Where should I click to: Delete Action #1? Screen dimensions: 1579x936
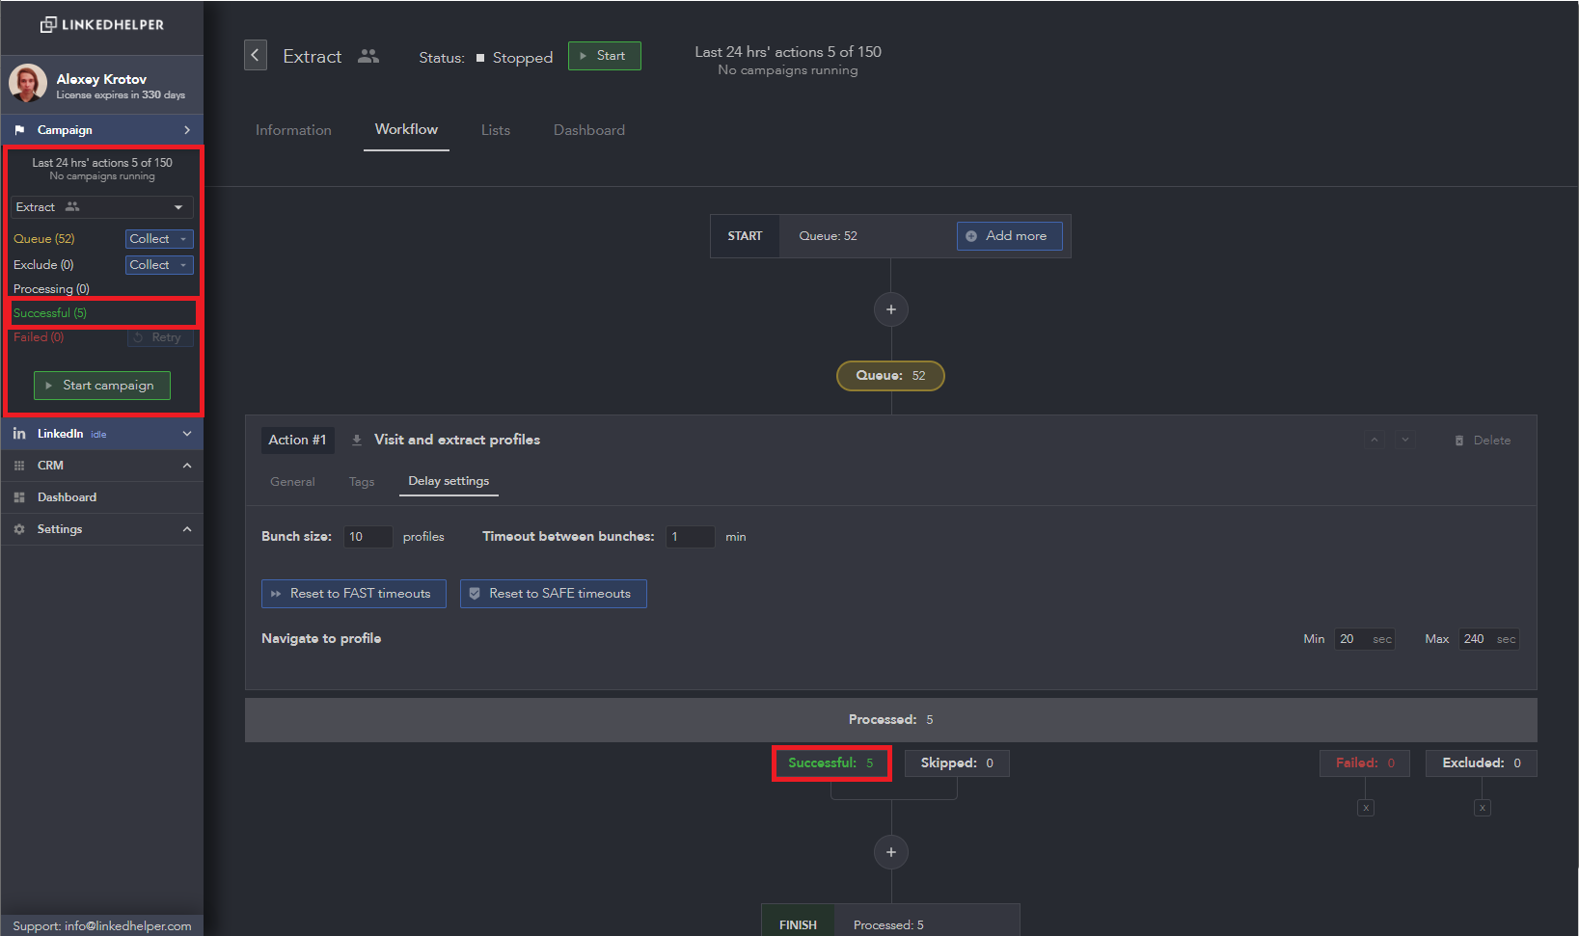point(1483,441)
